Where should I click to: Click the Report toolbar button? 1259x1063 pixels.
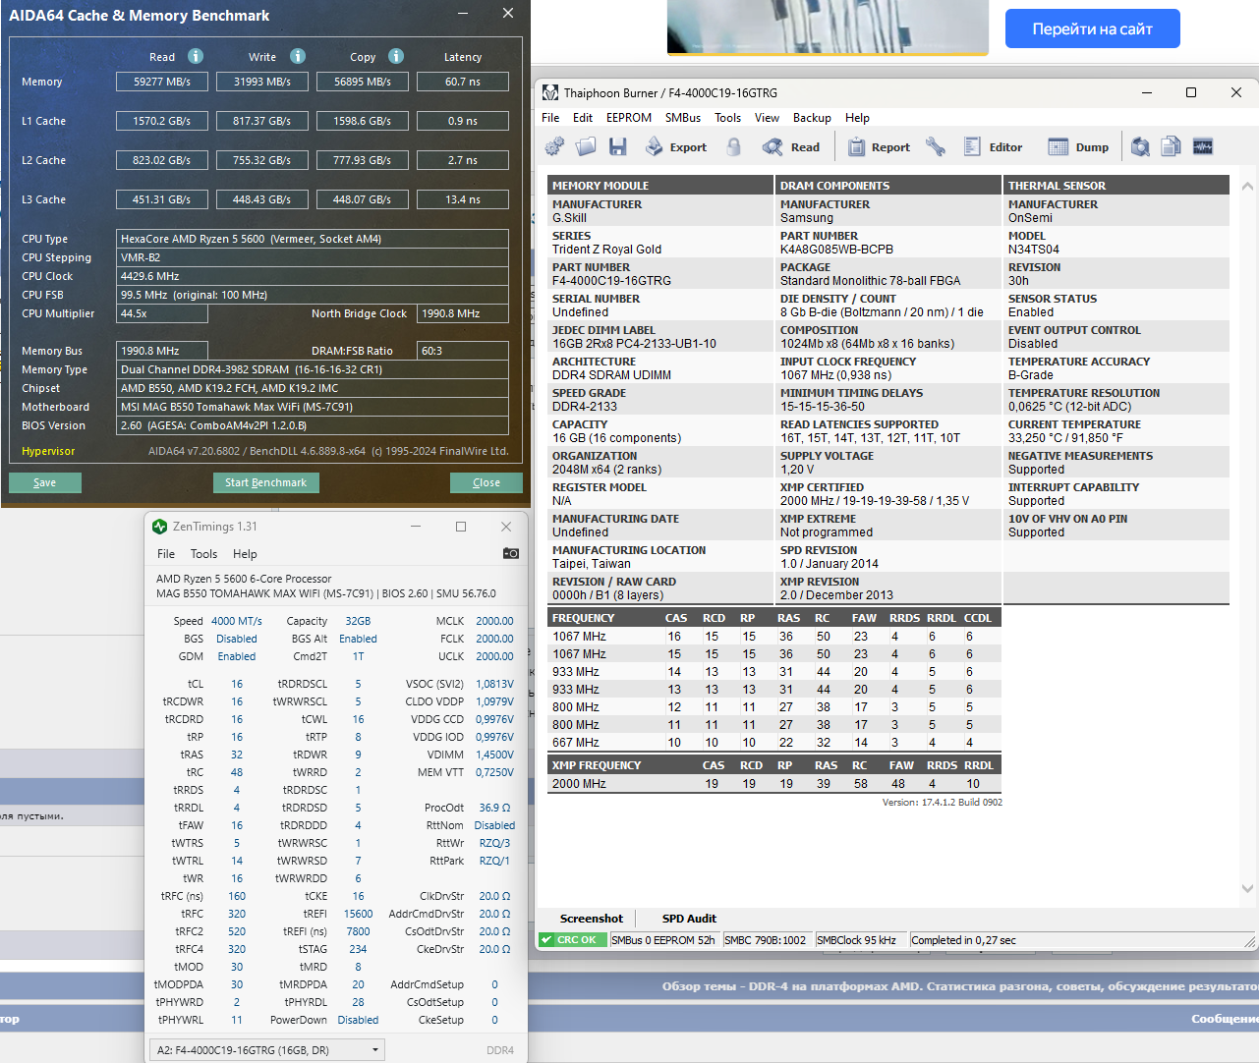(880, 146)
